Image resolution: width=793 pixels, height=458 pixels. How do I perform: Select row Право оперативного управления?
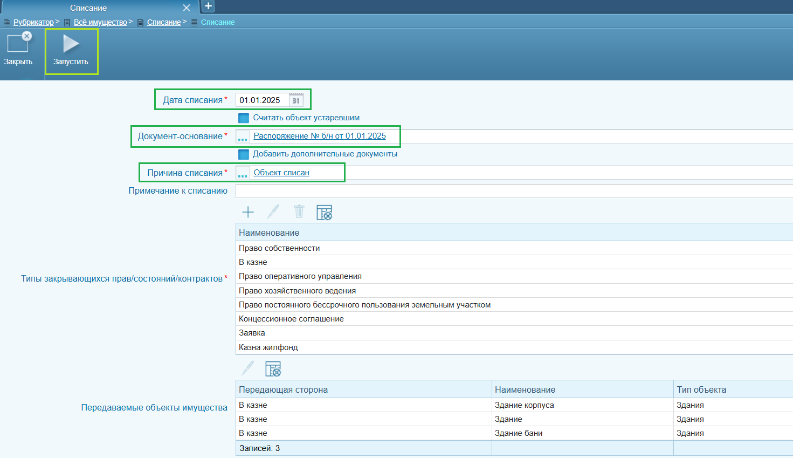tap(514, 276)
